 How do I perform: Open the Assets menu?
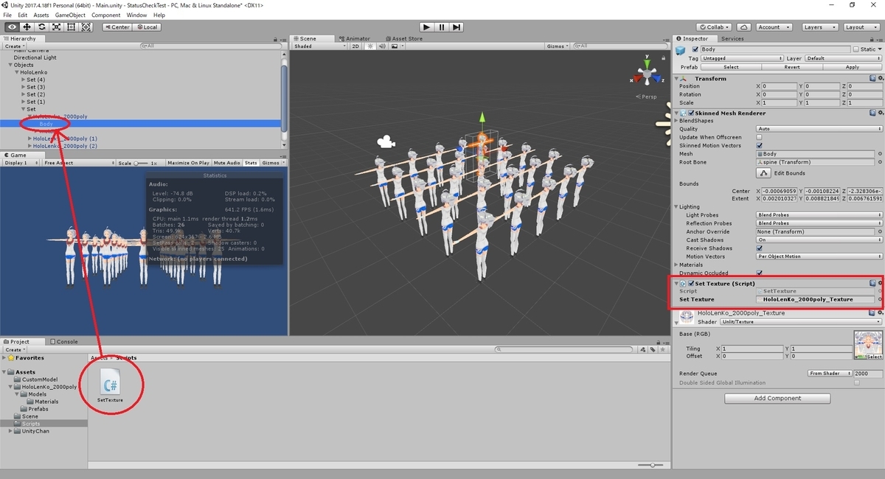41,15
